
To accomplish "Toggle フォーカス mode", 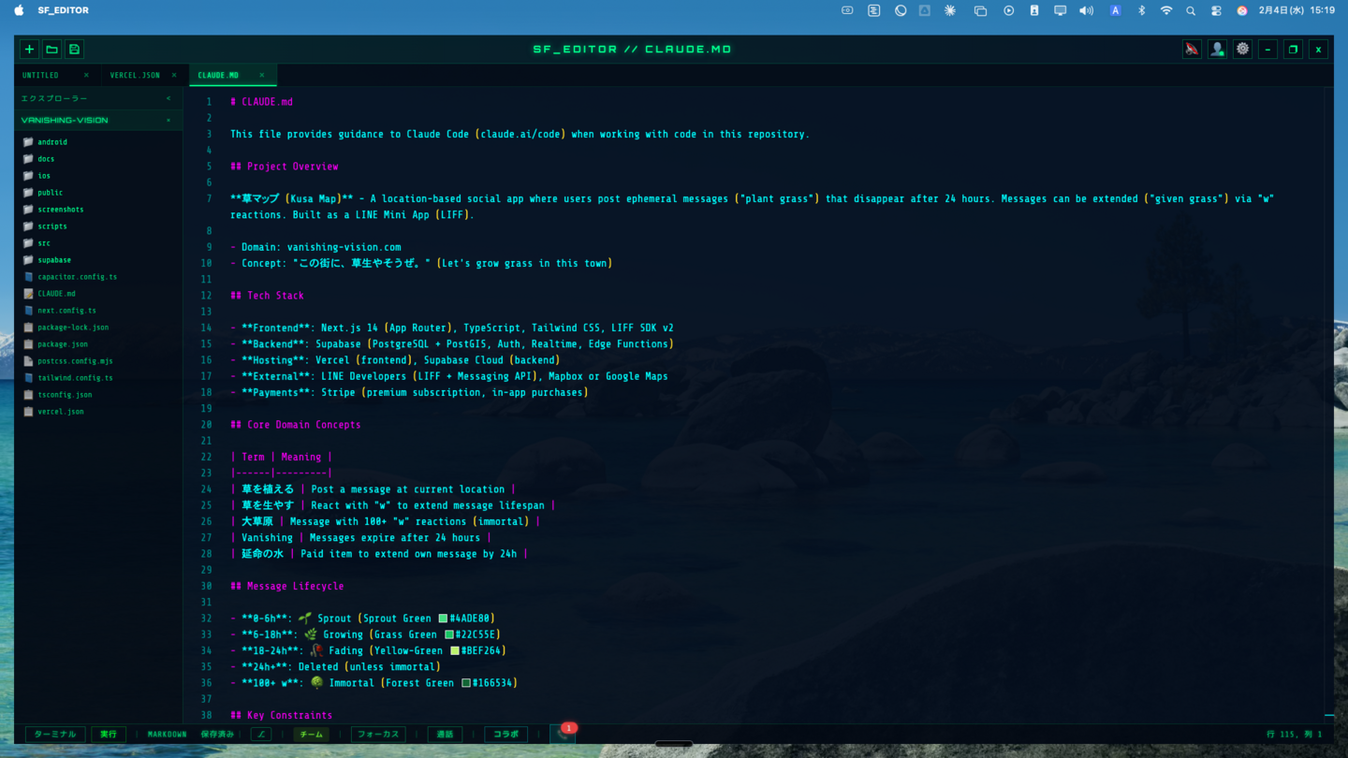I will tap(378, 735).
